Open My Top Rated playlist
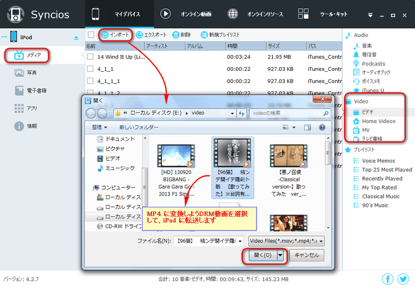 (x=375, y=187)
